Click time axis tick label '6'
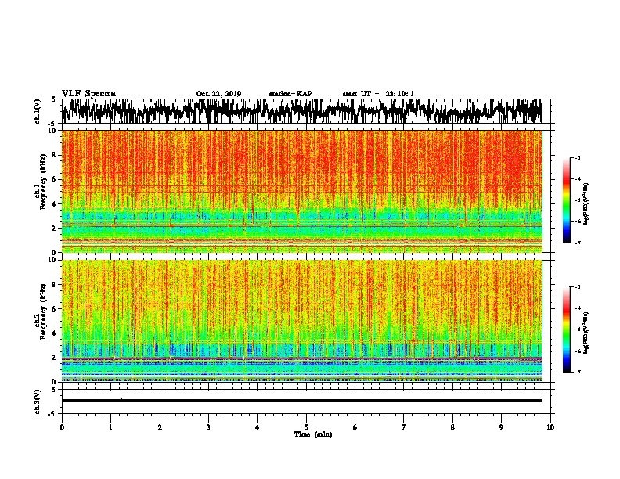The height and width of the screenshot is (479, 620). (x=355, y=427)
